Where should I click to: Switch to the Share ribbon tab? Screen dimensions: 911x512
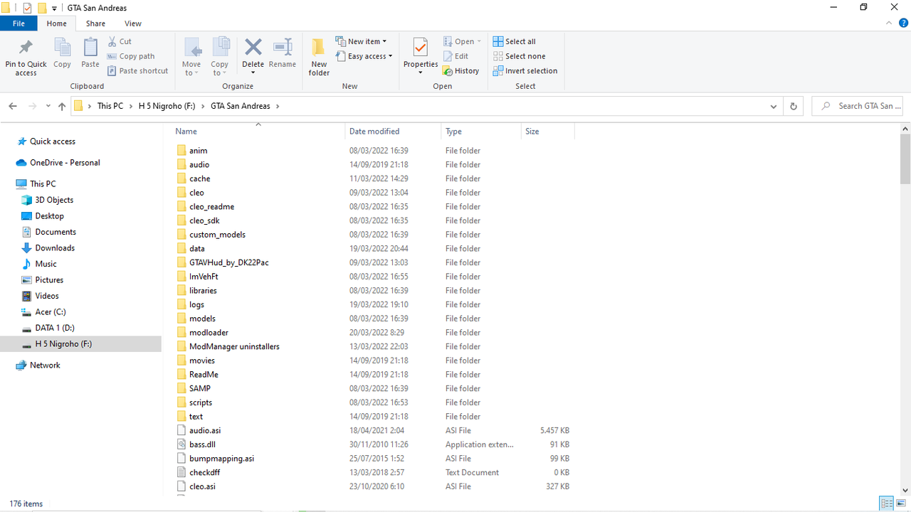(95, 23)
